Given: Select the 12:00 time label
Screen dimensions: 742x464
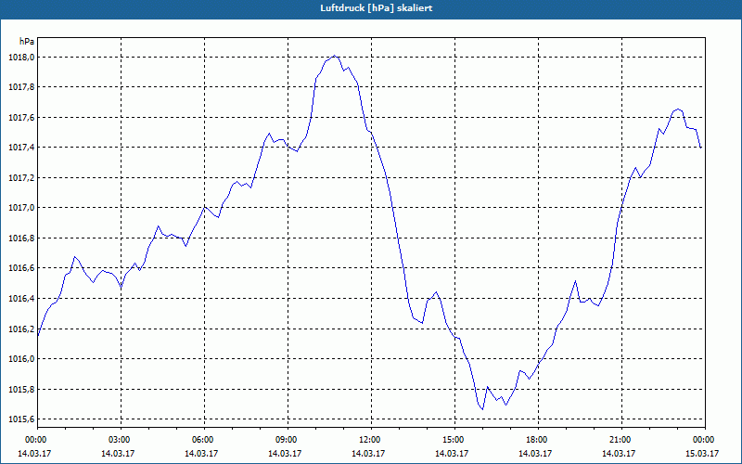Looking at the screenshot, I should [372, 440].
